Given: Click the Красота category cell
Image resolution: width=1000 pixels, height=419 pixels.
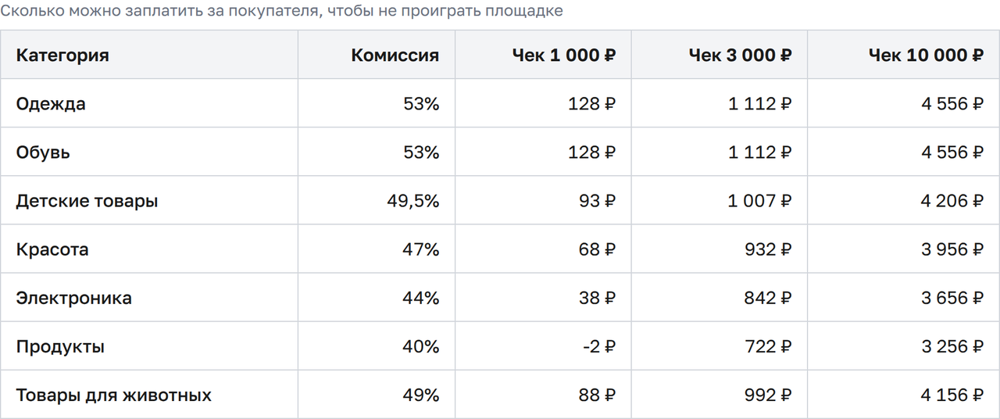Looking at the screenshot, I should tap(52, 249).
